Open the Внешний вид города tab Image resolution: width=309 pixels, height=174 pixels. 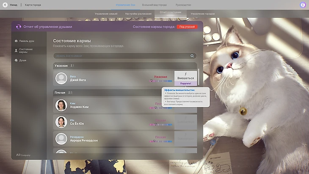pos(154,5)
